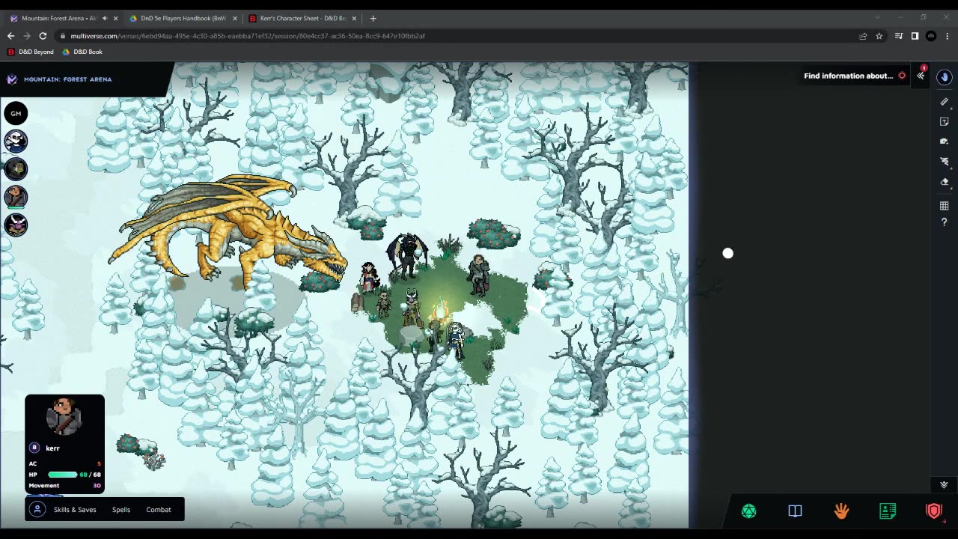Open the green d20 dice roller
This screenshot has height=539, width=958.
coord(749,511)
